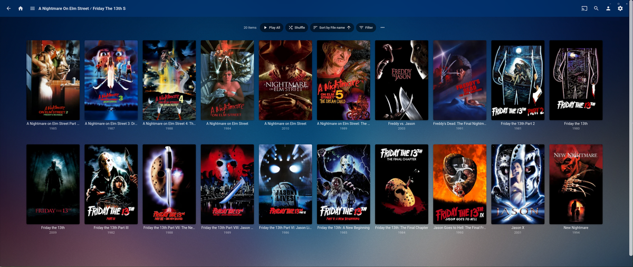Screen dimensions: 633x267
Task: Open the user profile icon
Action: coord(608,8)
